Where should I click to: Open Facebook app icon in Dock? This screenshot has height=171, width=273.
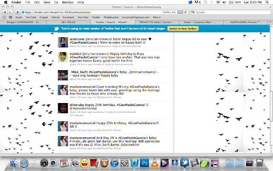[x=174, y=163]
